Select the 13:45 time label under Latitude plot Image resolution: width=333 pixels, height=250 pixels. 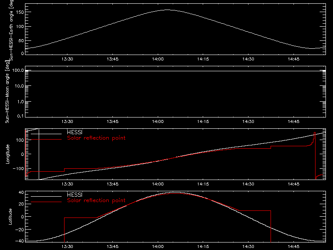112,246
